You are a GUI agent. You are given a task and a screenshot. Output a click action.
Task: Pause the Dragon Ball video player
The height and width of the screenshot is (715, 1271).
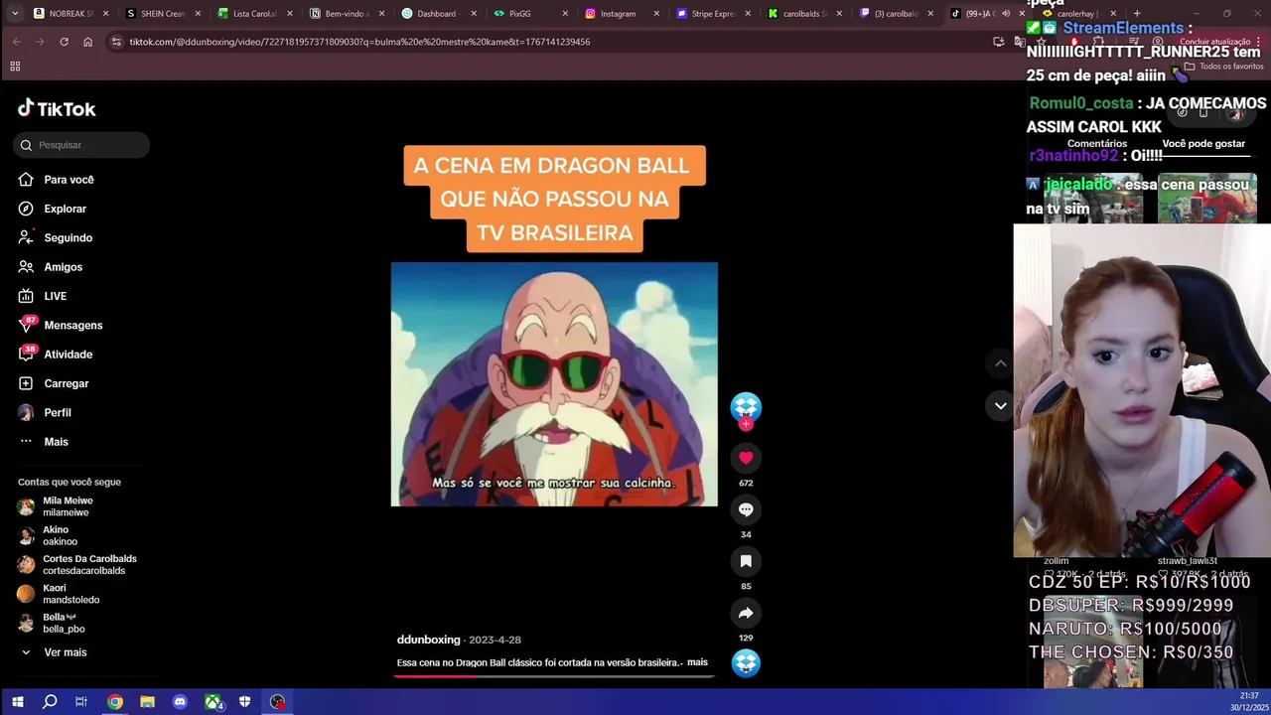click(x=554, y=384)
